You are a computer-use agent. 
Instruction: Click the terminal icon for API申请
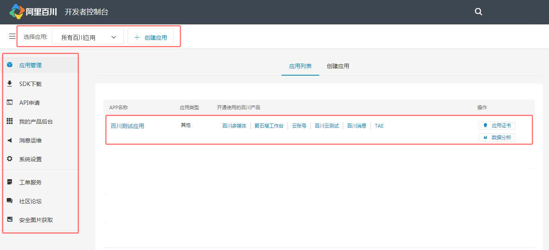(10, 102)
